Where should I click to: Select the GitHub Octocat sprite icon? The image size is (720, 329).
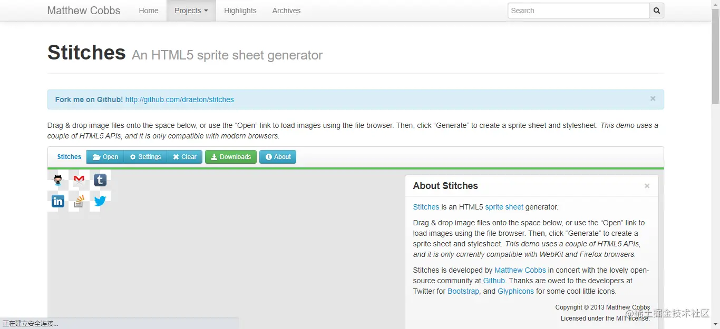click(58, 180)
